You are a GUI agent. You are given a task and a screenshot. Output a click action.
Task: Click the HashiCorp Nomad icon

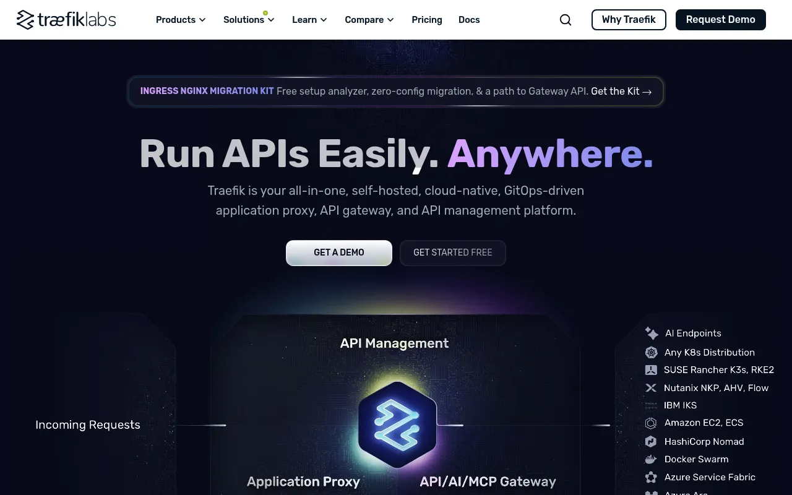point(651,442)
